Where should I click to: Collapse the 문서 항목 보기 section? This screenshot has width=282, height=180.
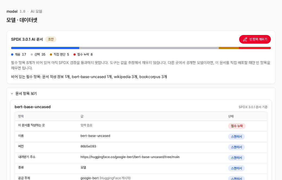[x=24, y=94]
